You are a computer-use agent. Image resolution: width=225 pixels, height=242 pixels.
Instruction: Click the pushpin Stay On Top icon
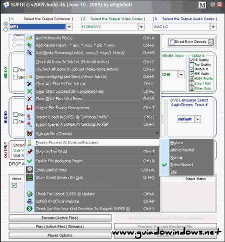point(29,152)
